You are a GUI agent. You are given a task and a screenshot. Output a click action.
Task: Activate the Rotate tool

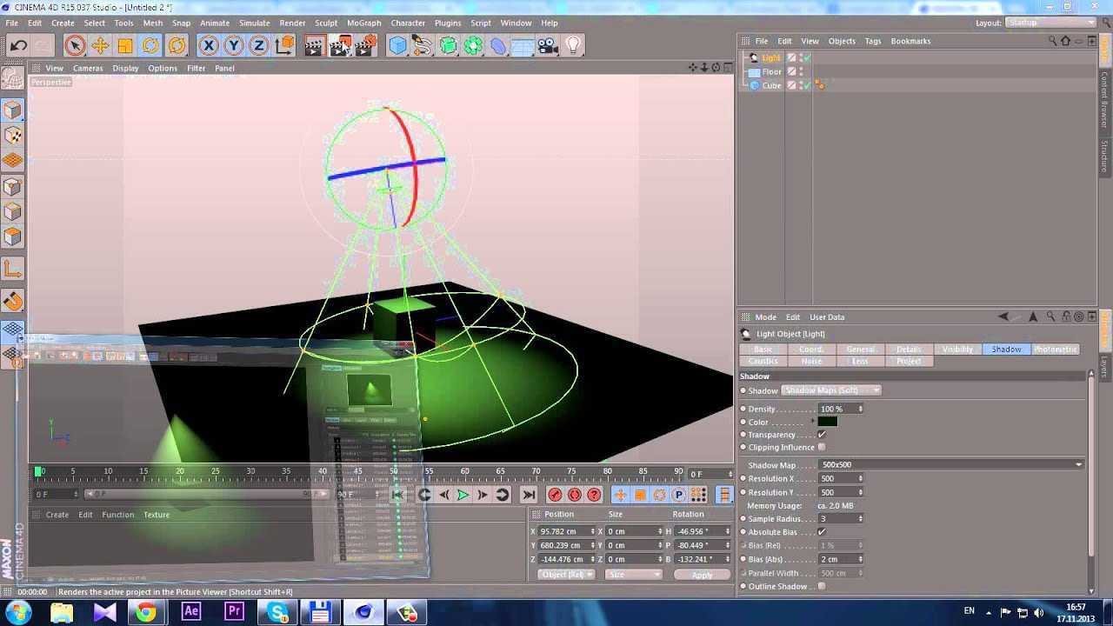[150, 45]
